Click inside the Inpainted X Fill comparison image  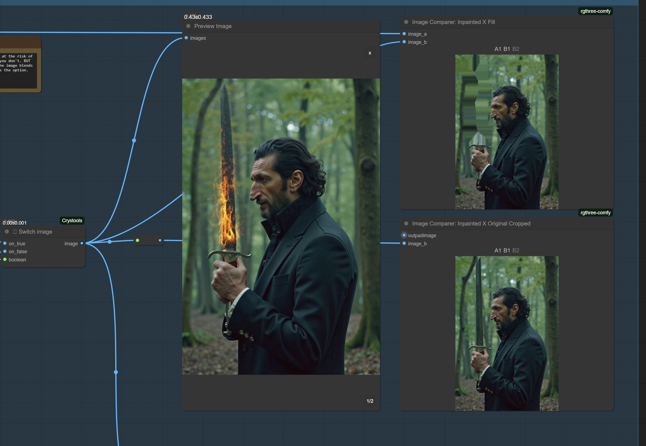tap(507, 131)
